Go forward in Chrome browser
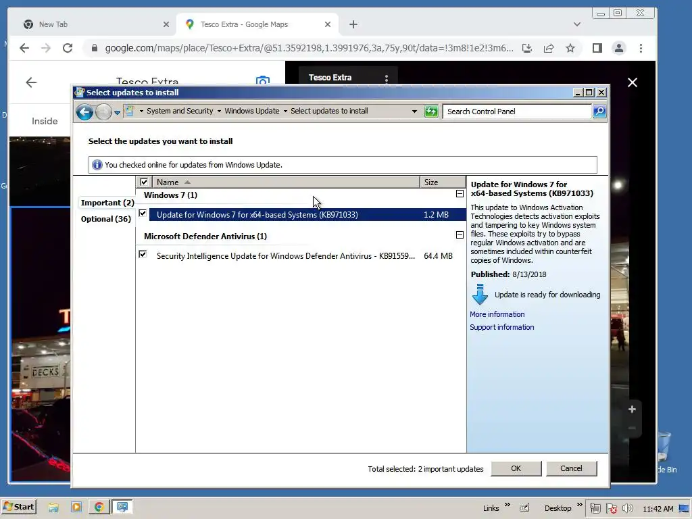This screenshot has height=519, width=692. pyautogui.click(x=46, y=48)
